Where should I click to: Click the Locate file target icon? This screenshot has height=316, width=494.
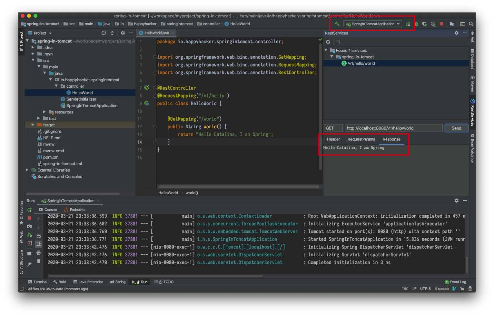pyautogui.click(x=104, y=33)
